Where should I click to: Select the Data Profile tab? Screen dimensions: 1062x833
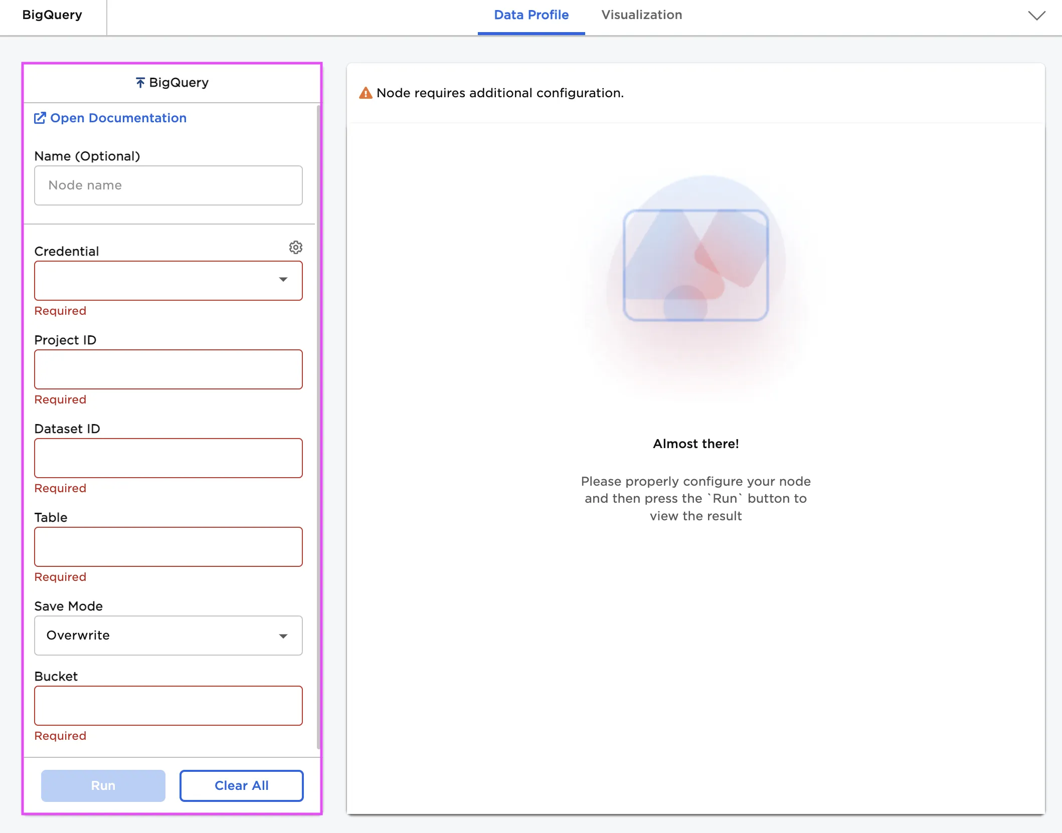[530, 15]
